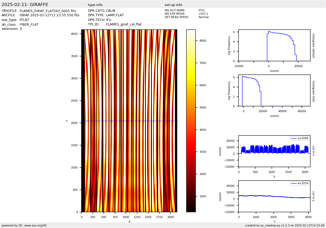
Task: Click the TPL.ID value FLAMES_giraf_cal_flat
Action: (x=124, y=24)
